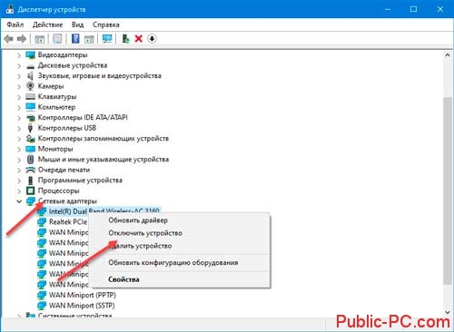Screen dimensions: 454x332
Task: Click the Update driver toolbar icon
Action: (125, 39)
